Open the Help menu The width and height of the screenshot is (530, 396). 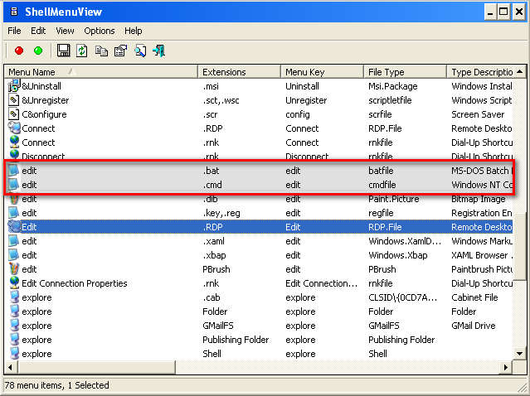(134, 31)
